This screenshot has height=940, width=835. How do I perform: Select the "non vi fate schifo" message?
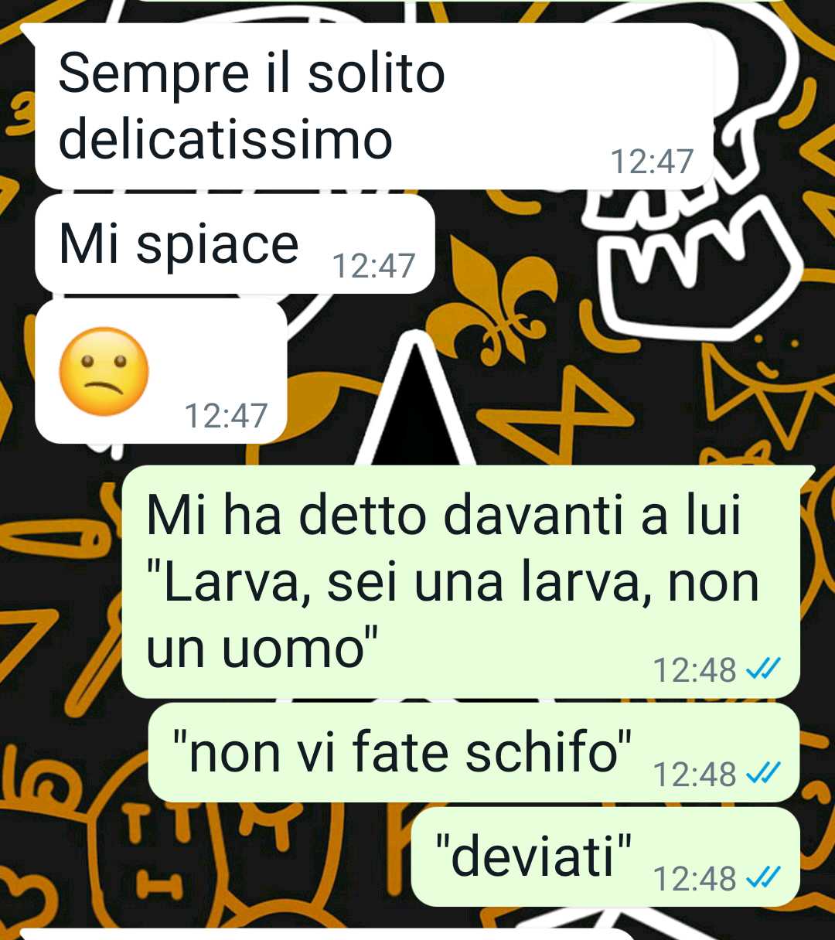(x=473, y=753)
